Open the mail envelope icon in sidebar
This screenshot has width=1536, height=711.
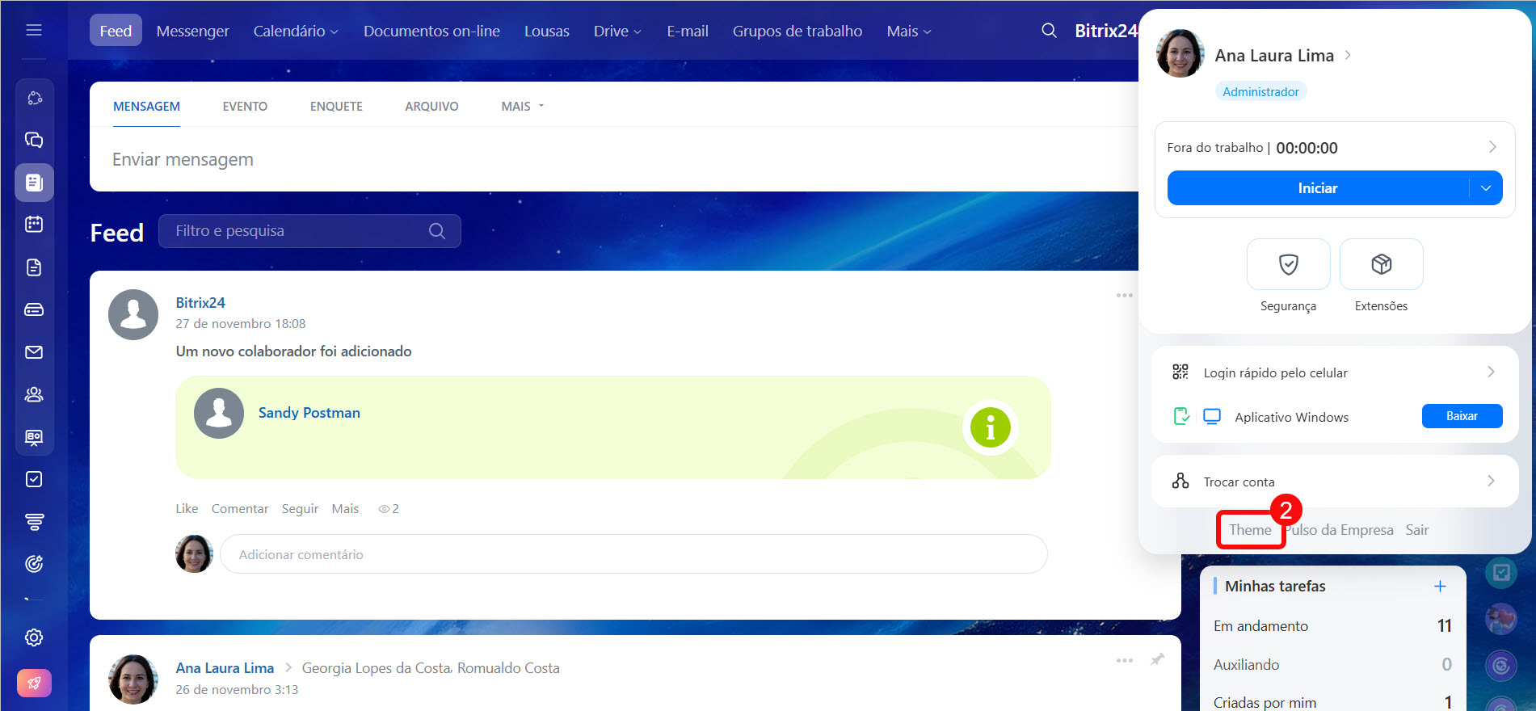(34, 352)
